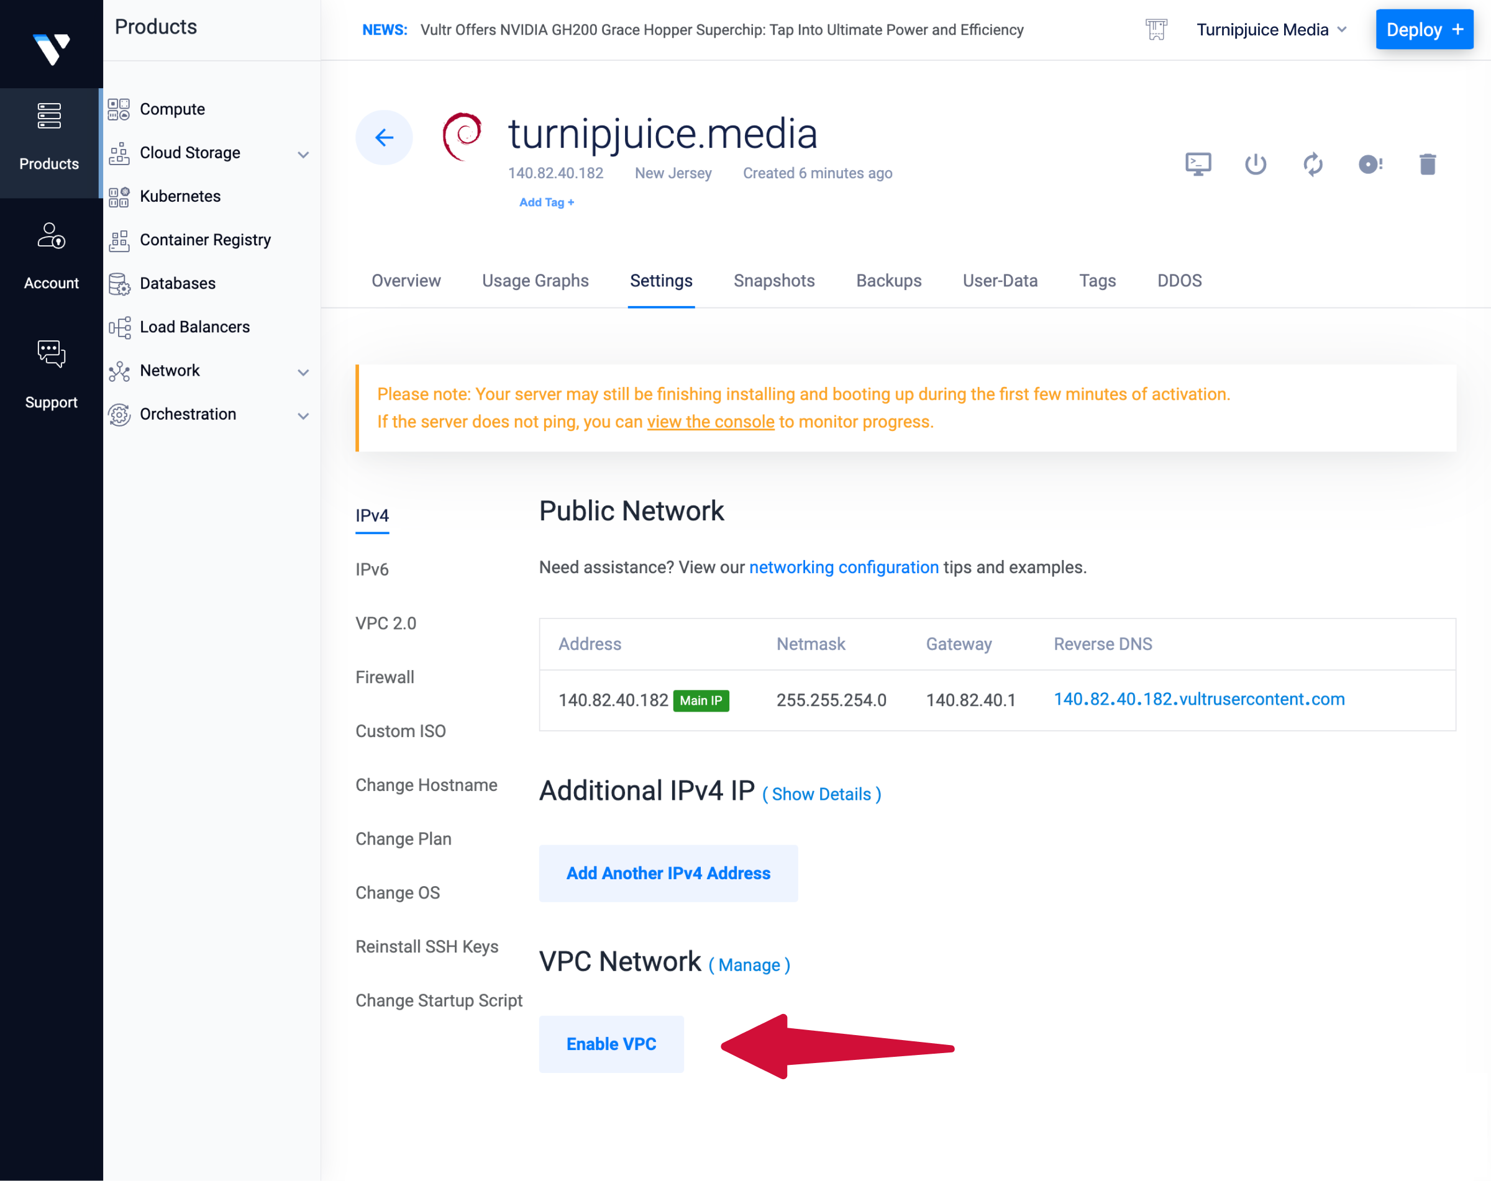Expand the Network submenu chevron
The image size is (1491, 1181).
point(303,372)
